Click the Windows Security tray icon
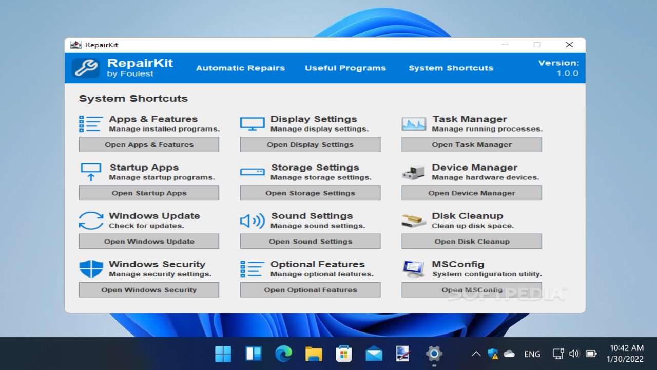This screenshot has width=657, height=370. (x=493, y=354)
